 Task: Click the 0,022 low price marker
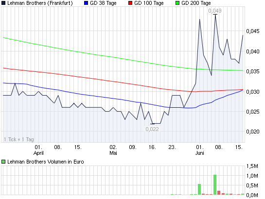click(152, 129)
